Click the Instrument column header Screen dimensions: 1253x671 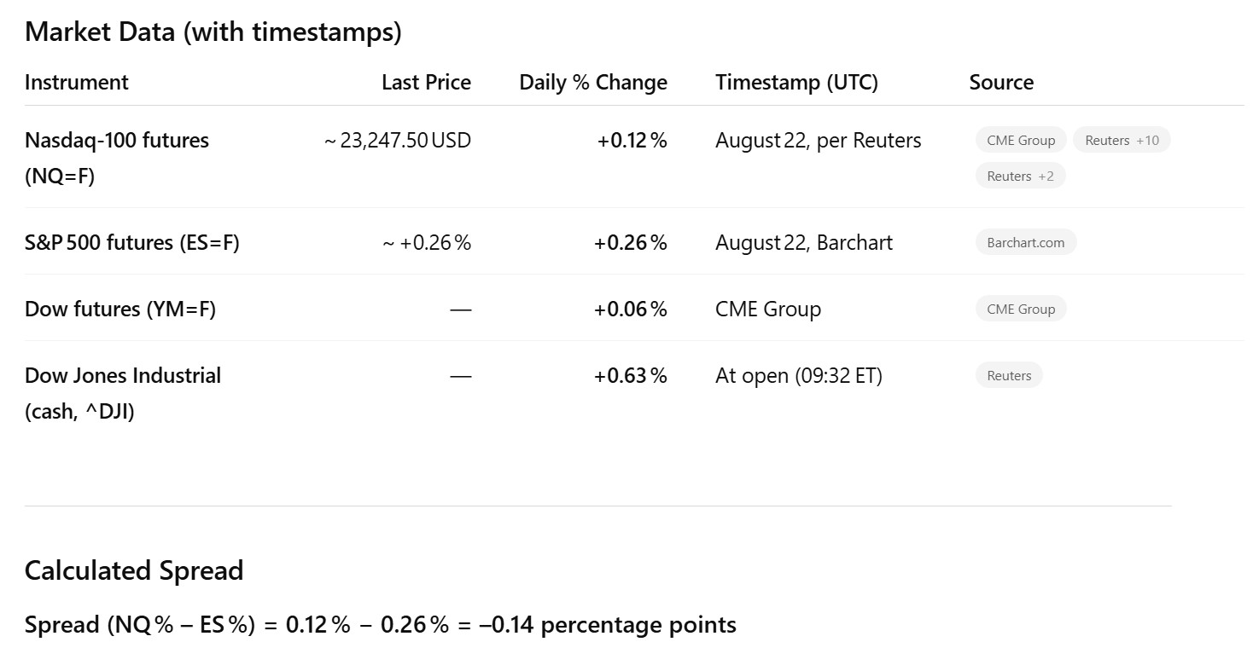pos(77,83)
